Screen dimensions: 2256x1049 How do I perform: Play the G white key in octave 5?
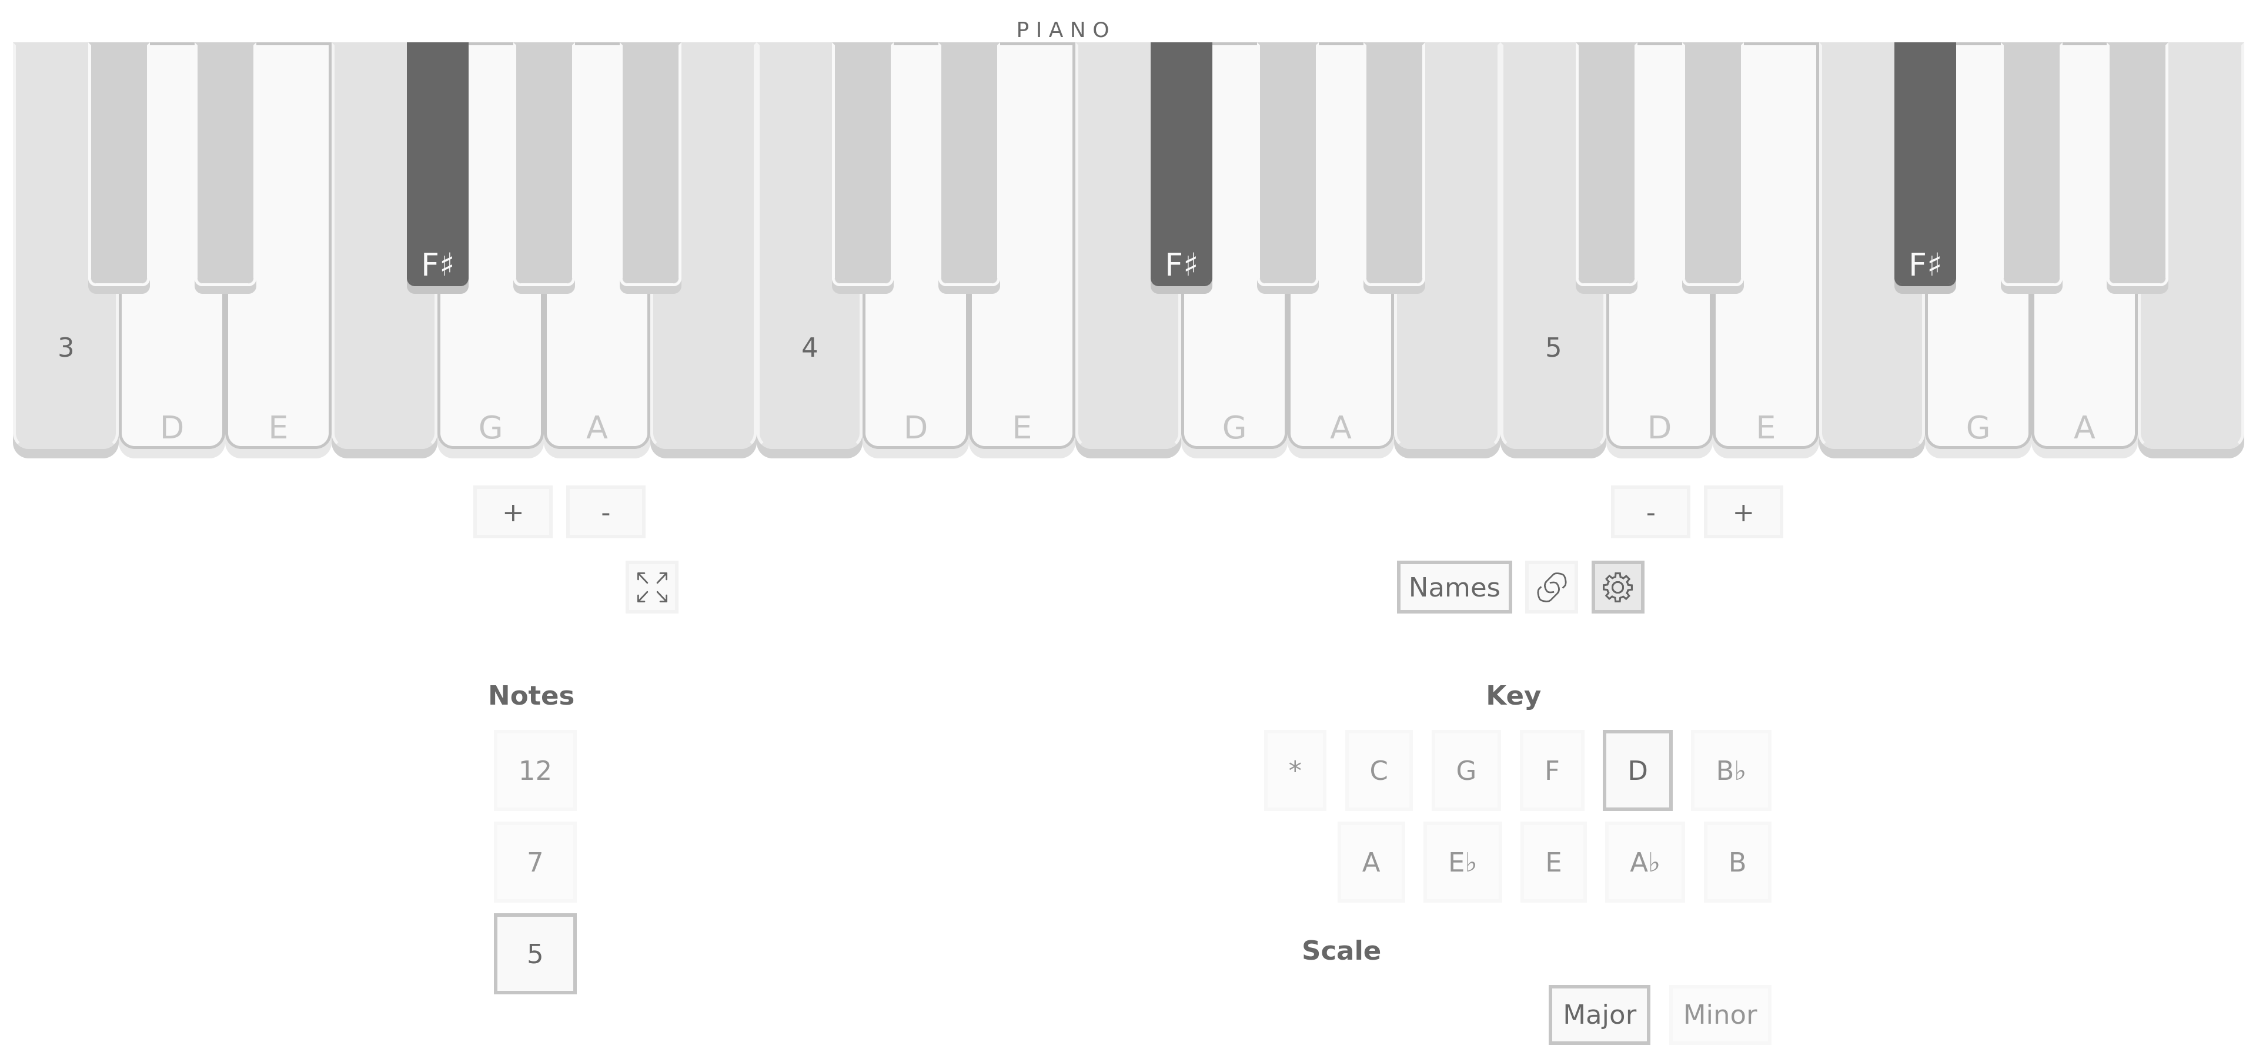point(1977,386)
